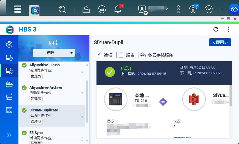239x144 pixels.
Task: Click the 来源: label
Action: tap(177, 121)
